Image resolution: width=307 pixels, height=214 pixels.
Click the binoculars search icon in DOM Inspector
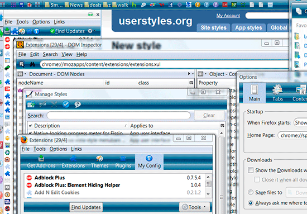point(32,64)
